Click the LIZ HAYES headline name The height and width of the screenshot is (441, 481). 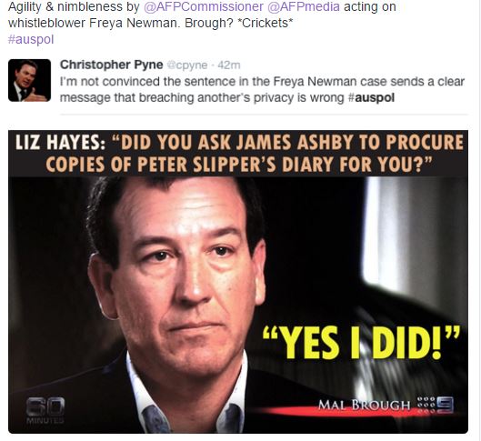tap(60, 143)
